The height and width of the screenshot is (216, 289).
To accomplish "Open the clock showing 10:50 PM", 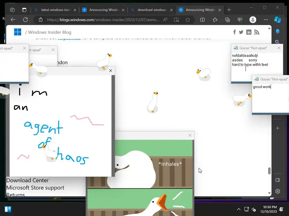I will click(x=268, y=209).
